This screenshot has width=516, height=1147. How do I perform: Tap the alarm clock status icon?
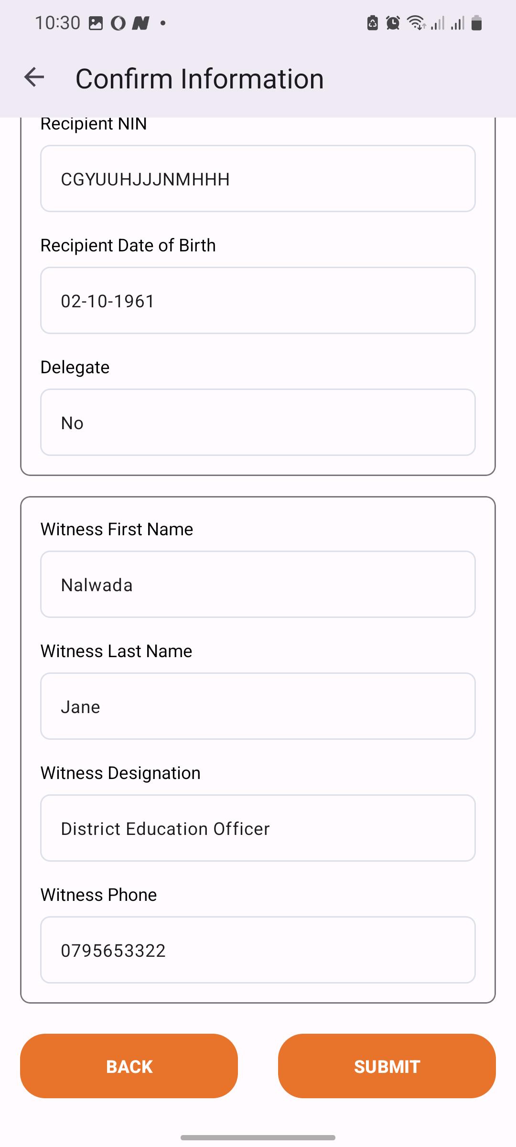(x=393, y=22)
